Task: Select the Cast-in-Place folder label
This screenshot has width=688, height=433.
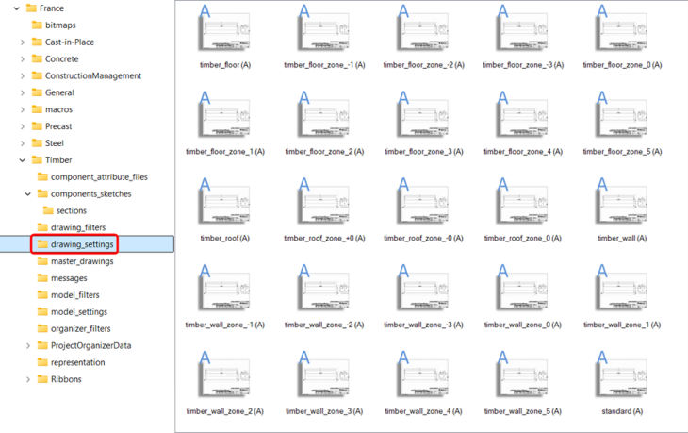Action: (x=70, y=42)
